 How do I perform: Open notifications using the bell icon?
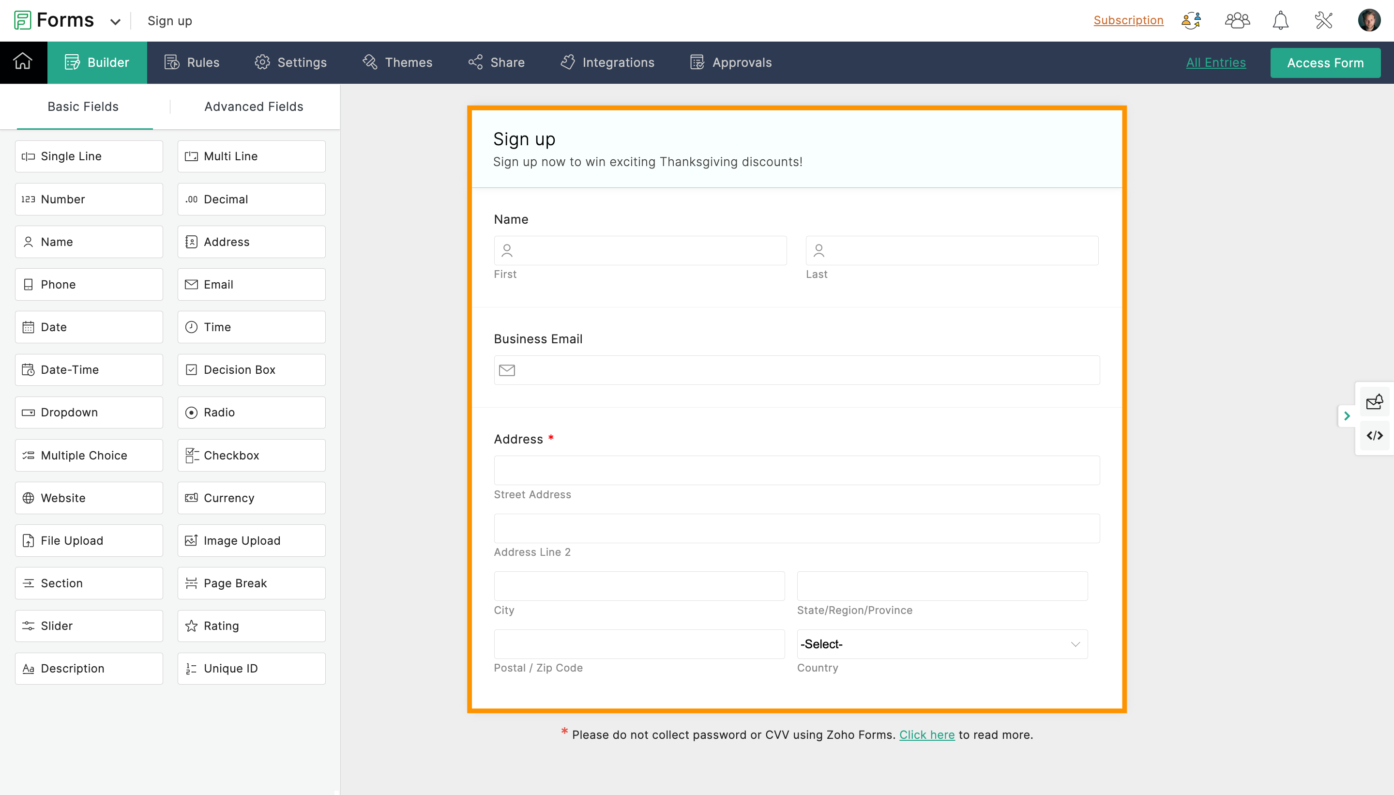[1281, 20]
